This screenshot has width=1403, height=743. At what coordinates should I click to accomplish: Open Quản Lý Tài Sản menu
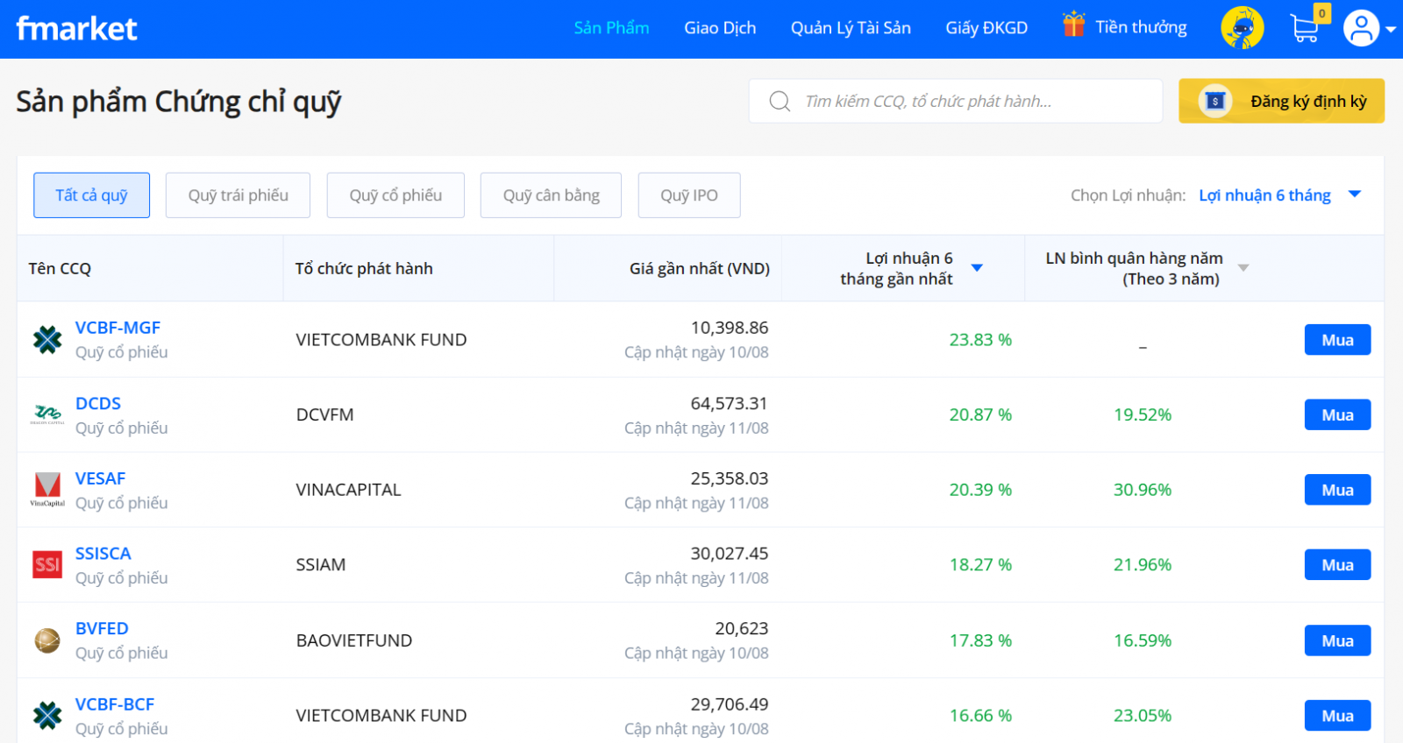(851, 28)
